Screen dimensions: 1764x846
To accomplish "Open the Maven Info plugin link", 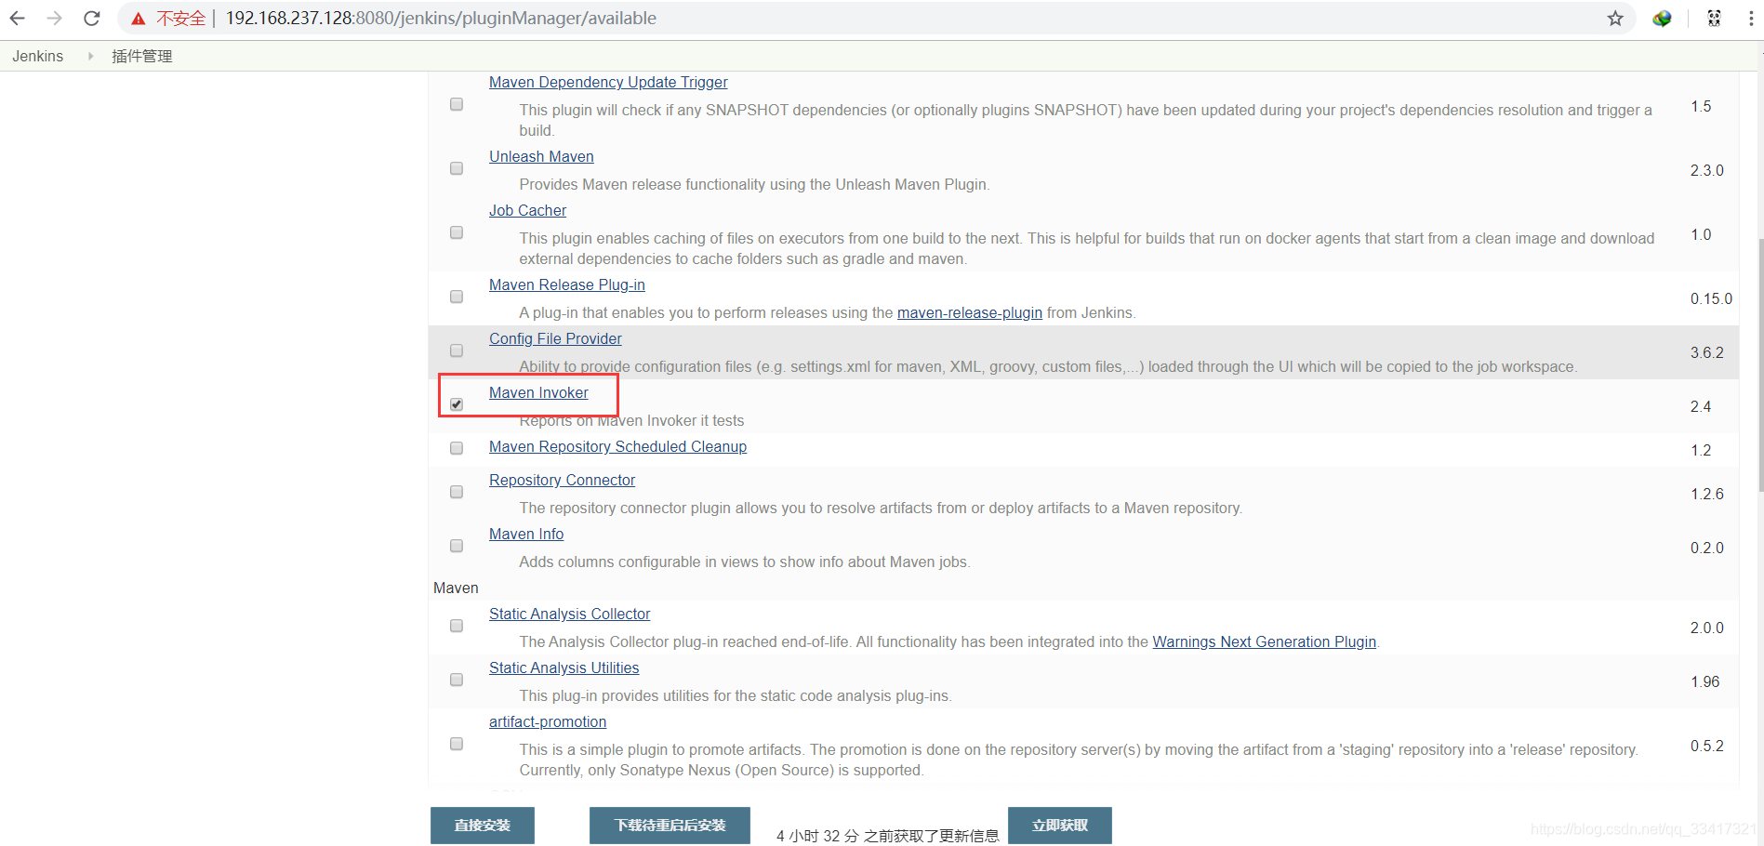I will click(526, 534).
